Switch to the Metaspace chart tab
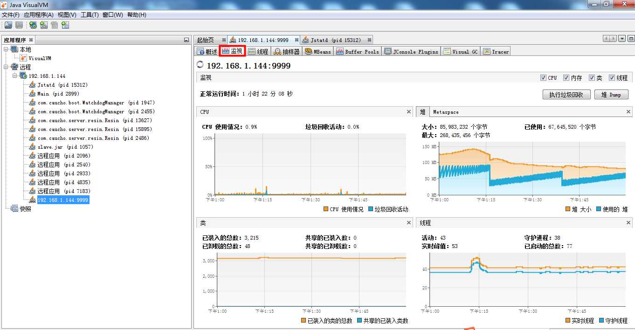 tap(446, 112)
